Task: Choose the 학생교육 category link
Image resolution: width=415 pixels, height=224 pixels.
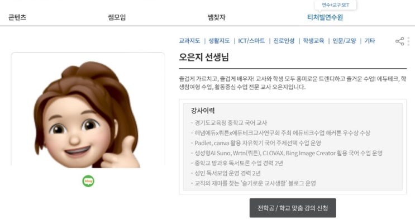Action: 313,41
